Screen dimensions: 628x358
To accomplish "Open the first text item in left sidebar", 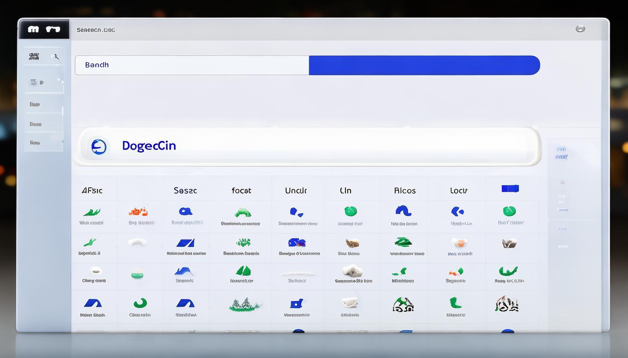I will click(x=35, y=104).
